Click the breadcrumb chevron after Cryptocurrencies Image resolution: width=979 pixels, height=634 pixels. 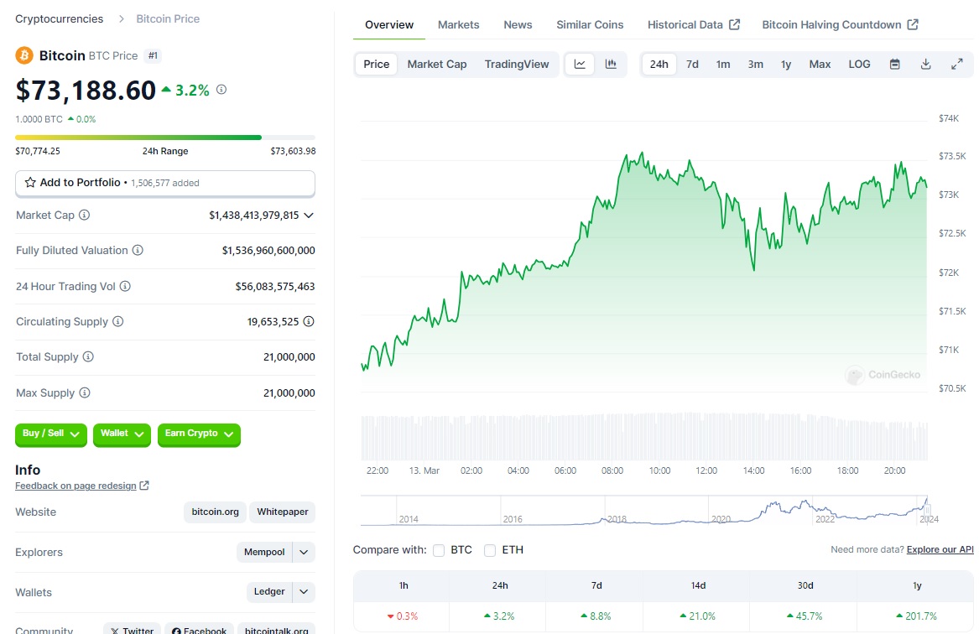pos(121,18)
